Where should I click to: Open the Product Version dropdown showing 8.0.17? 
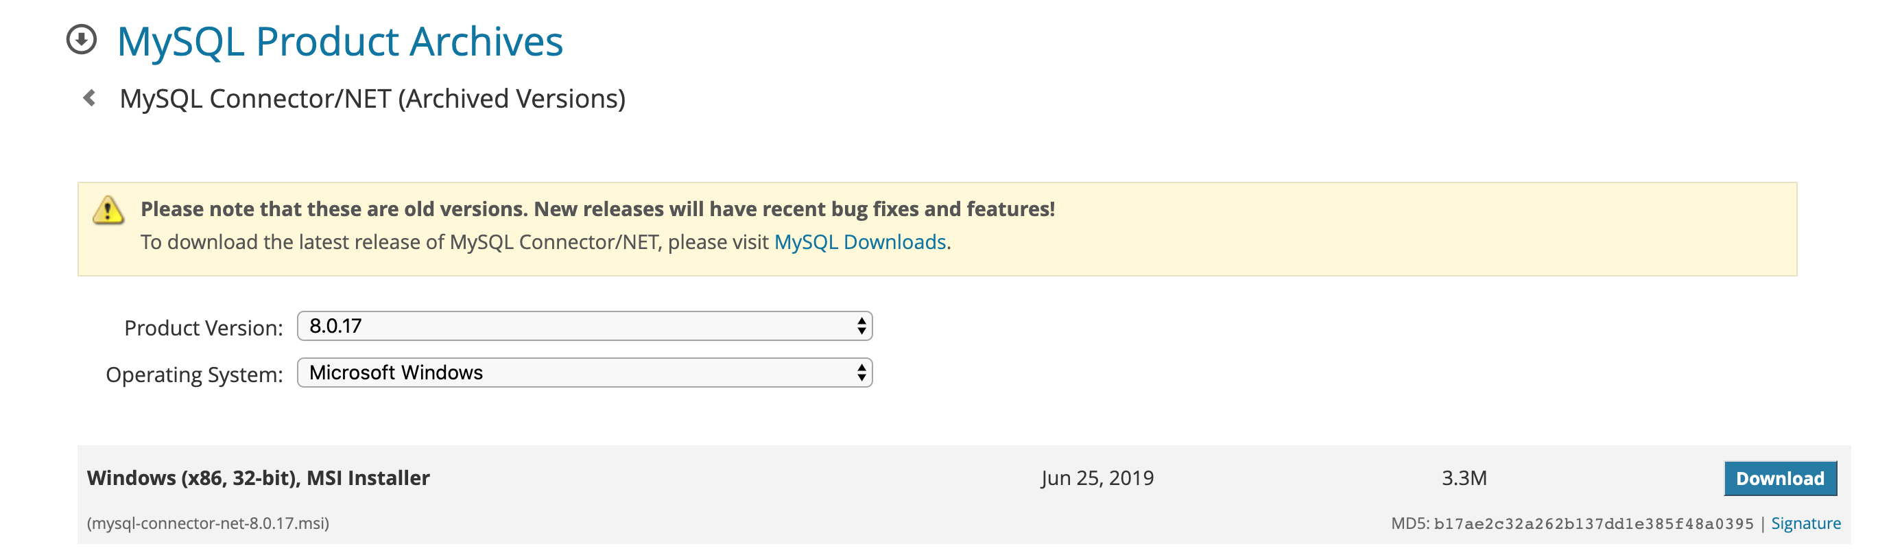coord(583,327)
